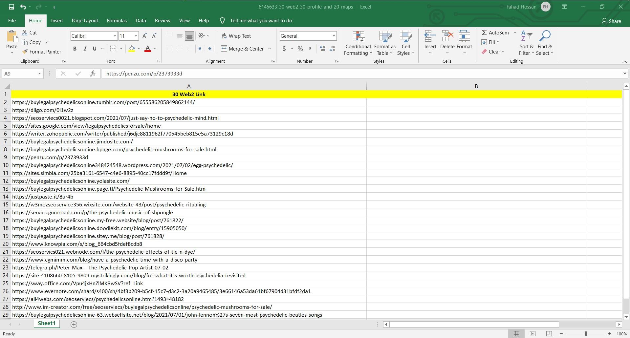Add a new sheet with plus icon

coord(74,324)
